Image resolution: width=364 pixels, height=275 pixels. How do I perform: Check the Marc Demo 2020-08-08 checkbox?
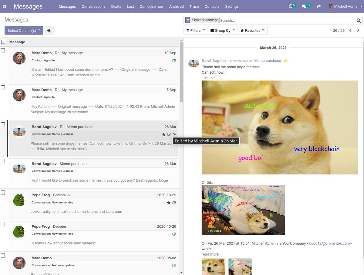[3, 255]
